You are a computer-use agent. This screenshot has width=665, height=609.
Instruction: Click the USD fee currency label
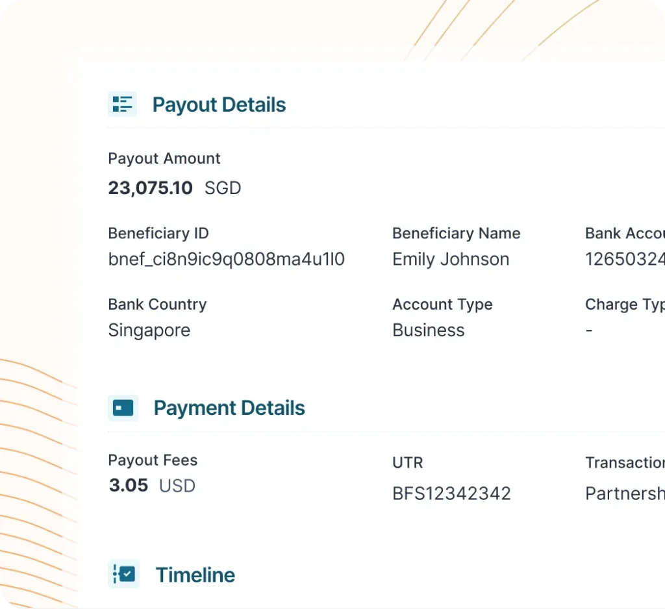pos(177,486)
